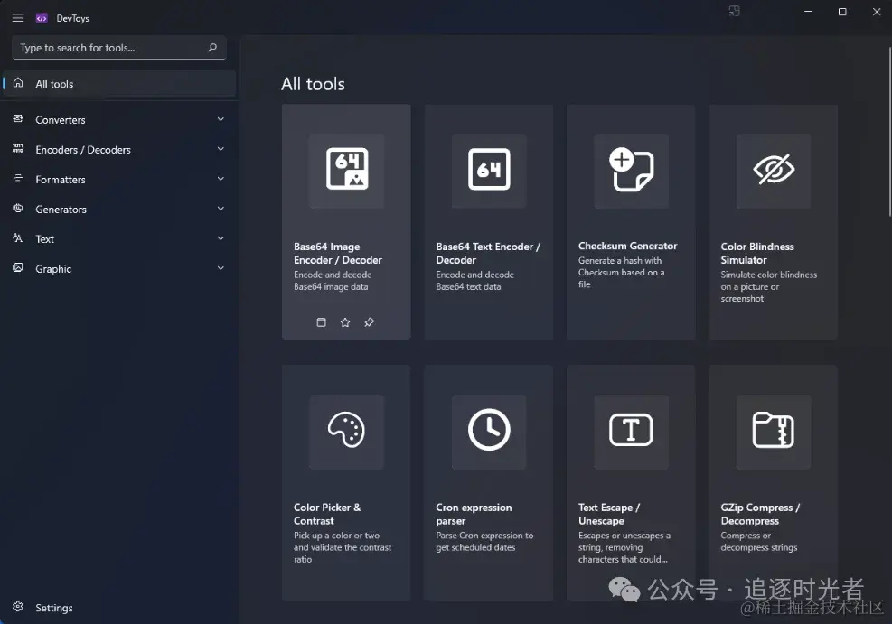
Task: Open Color Picker palette icon
Action: tap(346, 431)
